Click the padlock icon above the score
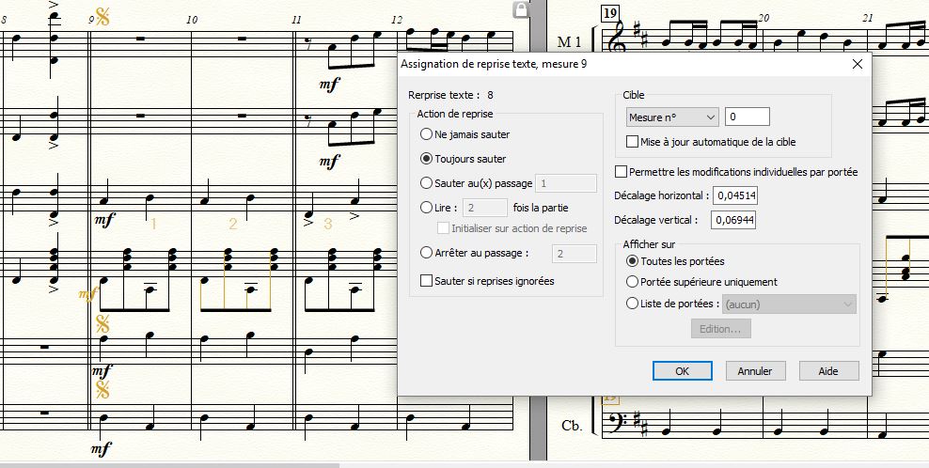The width and height of the screenshot is (929, 468). (520, 9)
